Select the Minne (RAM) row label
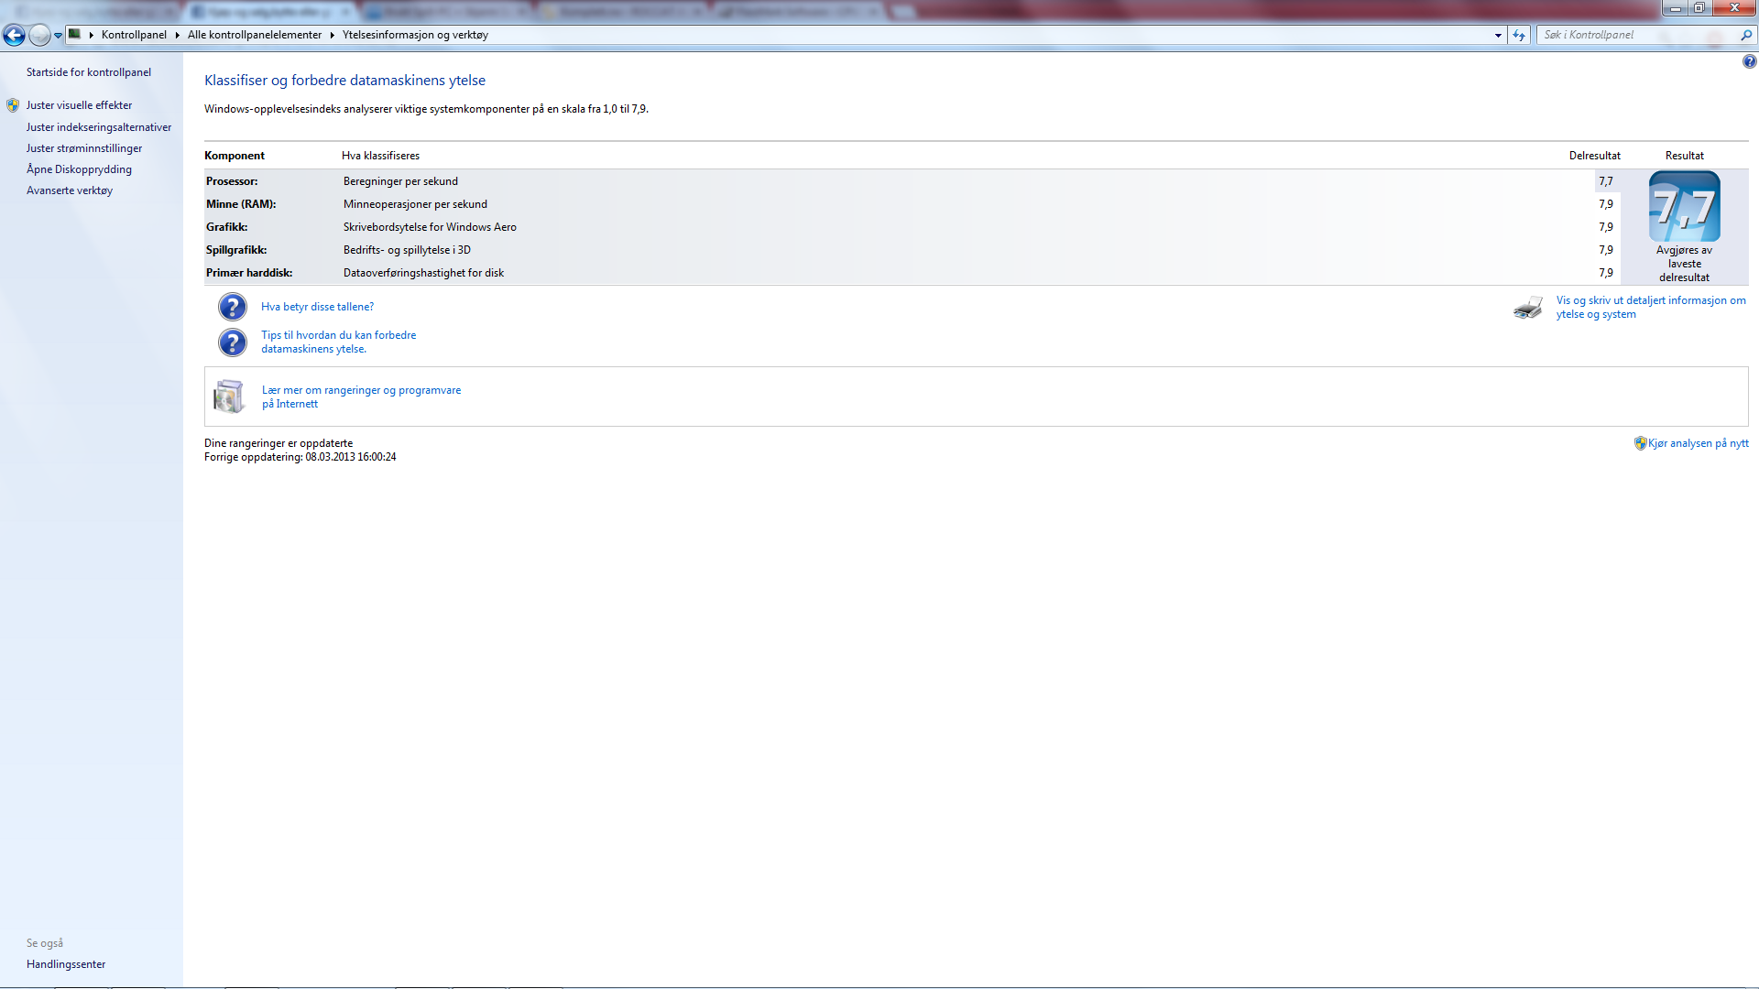This screenshot has width=1759, height=989. (241, 204)
